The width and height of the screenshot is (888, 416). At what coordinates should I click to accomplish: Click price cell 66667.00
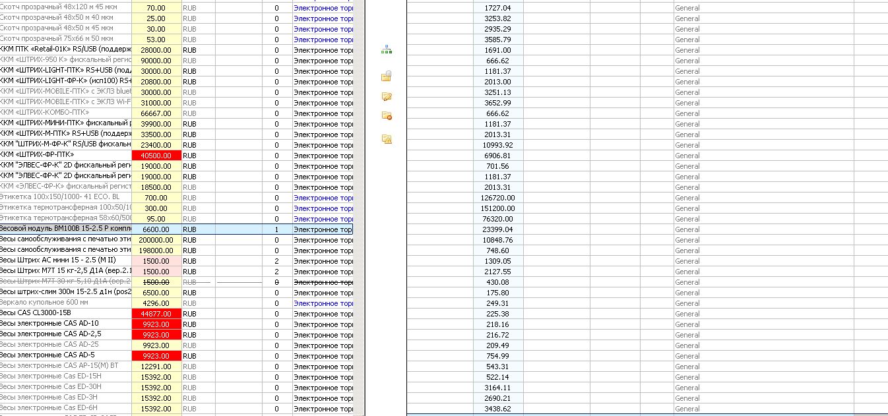156,113
